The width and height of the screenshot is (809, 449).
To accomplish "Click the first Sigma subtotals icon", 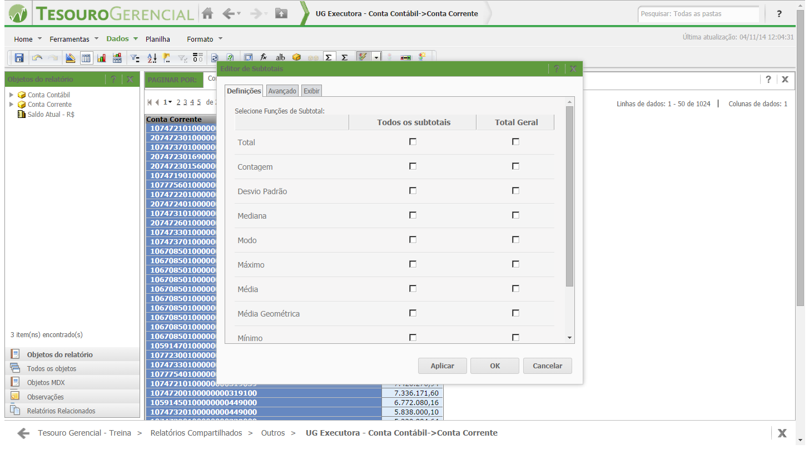I will pos(329,57).
